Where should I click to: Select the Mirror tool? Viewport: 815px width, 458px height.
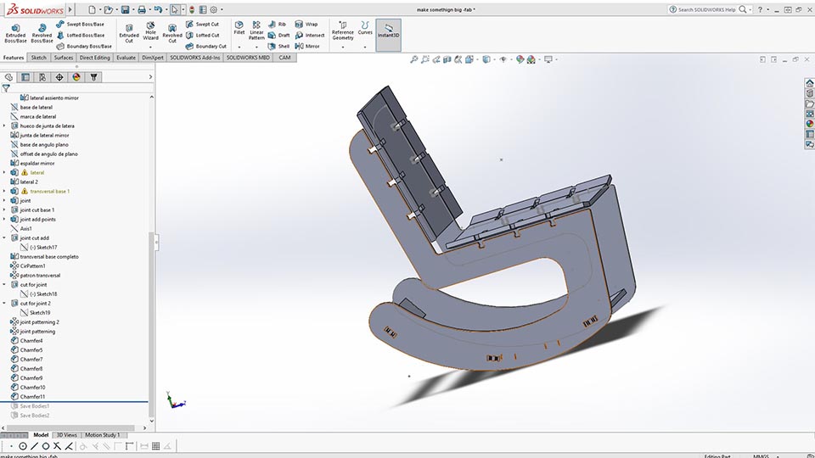point(307,46)
